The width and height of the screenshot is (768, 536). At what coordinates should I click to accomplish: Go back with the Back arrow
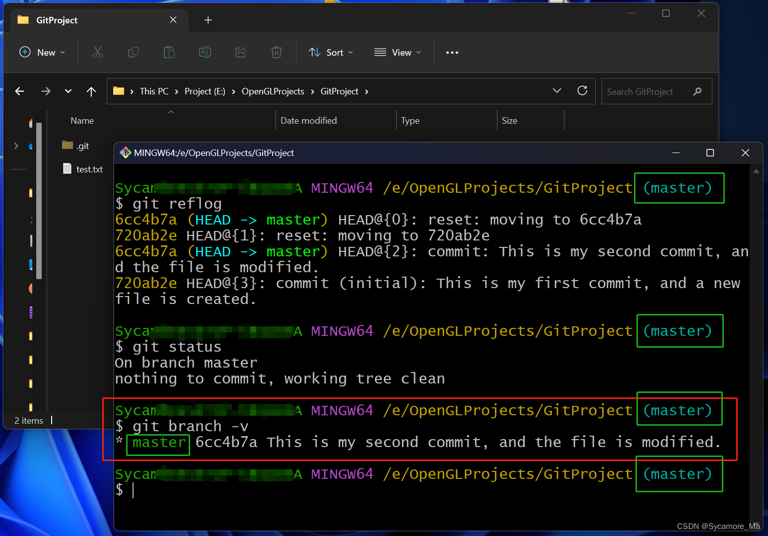point(20,91)
